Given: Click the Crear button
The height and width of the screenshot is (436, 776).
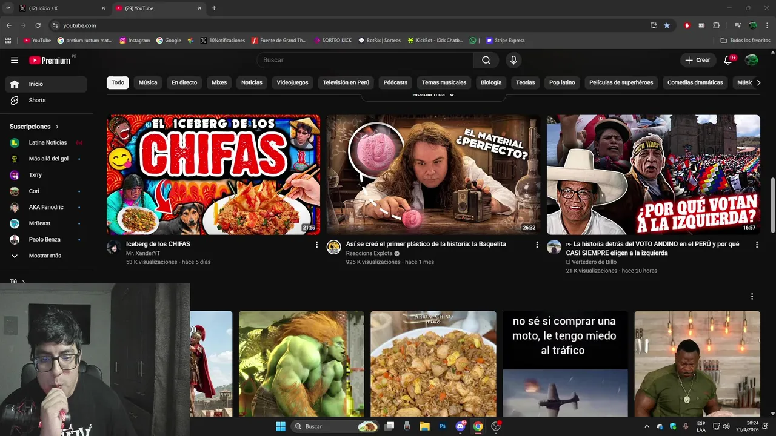Looking at the screenshot, I should (x=698, y=60).
